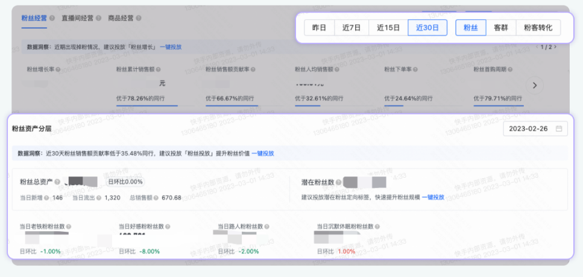Click help icon beside 当日好感粉粉丝数

tap(168, 226)
